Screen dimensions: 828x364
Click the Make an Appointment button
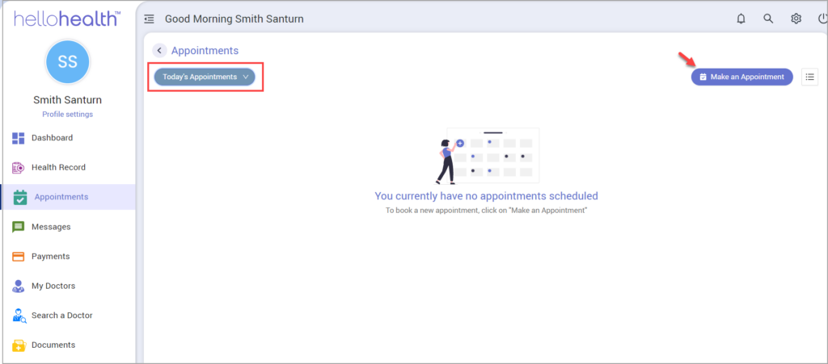[x=741, y=77]
